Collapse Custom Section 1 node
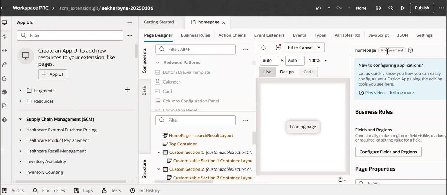Image resolution: width=447 pixels, height=195 pixels. coord(159,152)
